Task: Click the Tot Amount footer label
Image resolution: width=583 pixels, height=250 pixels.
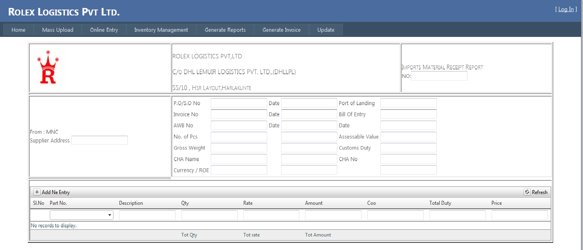Action: pyautogui.click(x=318, y=235)
